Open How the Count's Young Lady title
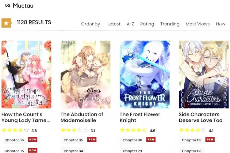The image size is (230, 153). [x=26, y=117]
